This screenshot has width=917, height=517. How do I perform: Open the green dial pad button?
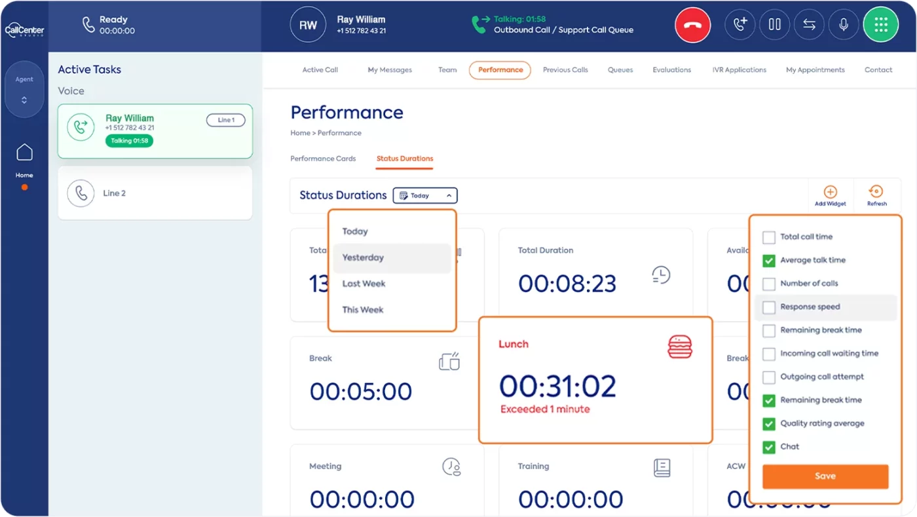pyautogui.click(x=880, y=25)
